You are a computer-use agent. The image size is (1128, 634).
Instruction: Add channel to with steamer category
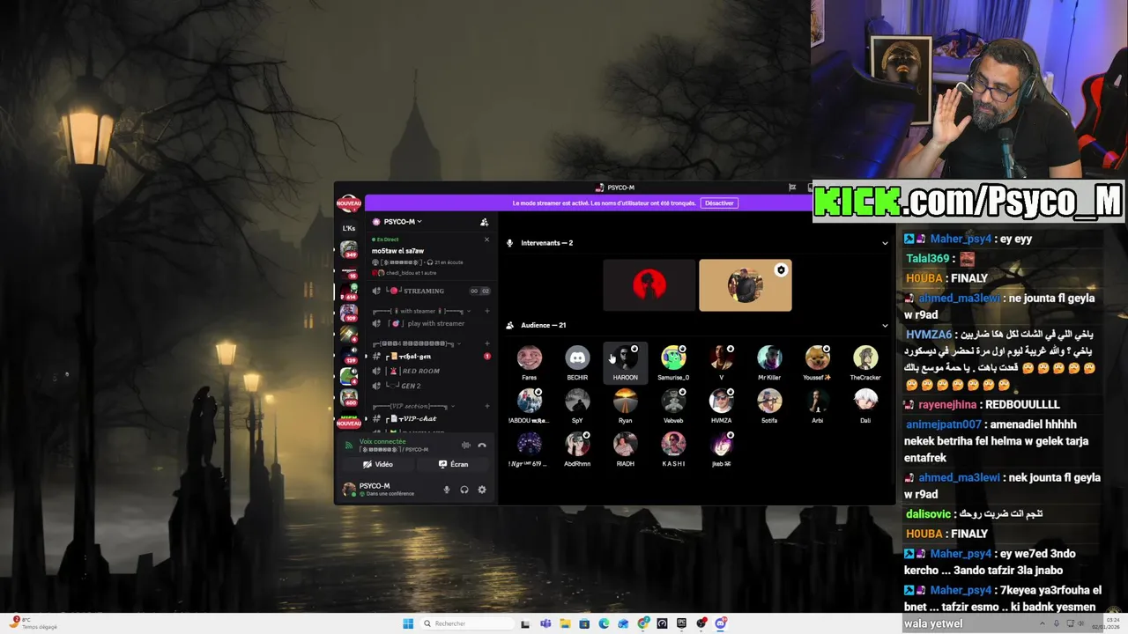[486, 311]
